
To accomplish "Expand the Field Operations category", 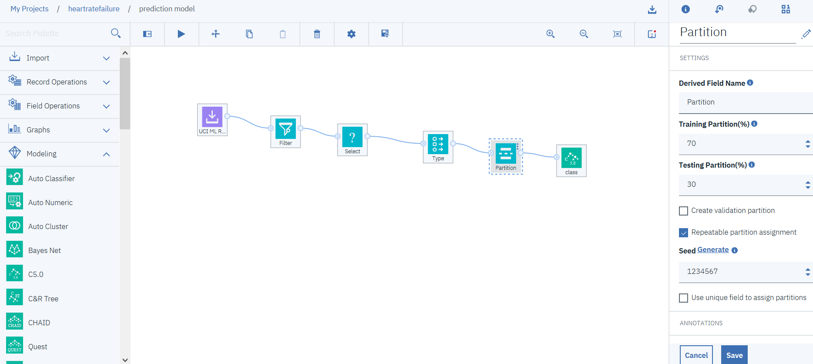I will [60, 106].
